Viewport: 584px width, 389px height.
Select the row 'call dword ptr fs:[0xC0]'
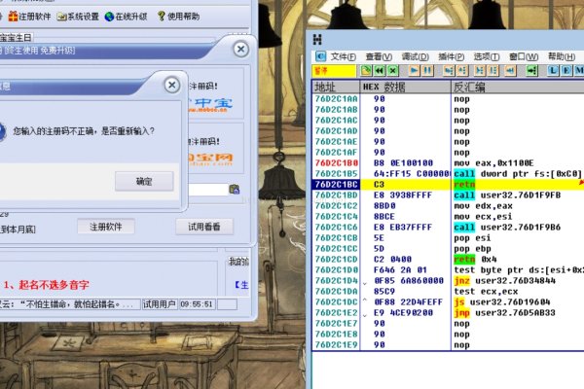coord(448,173)
